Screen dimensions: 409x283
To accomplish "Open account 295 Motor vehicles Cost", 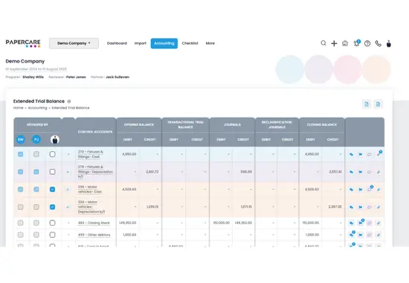I will click(90, 189).
